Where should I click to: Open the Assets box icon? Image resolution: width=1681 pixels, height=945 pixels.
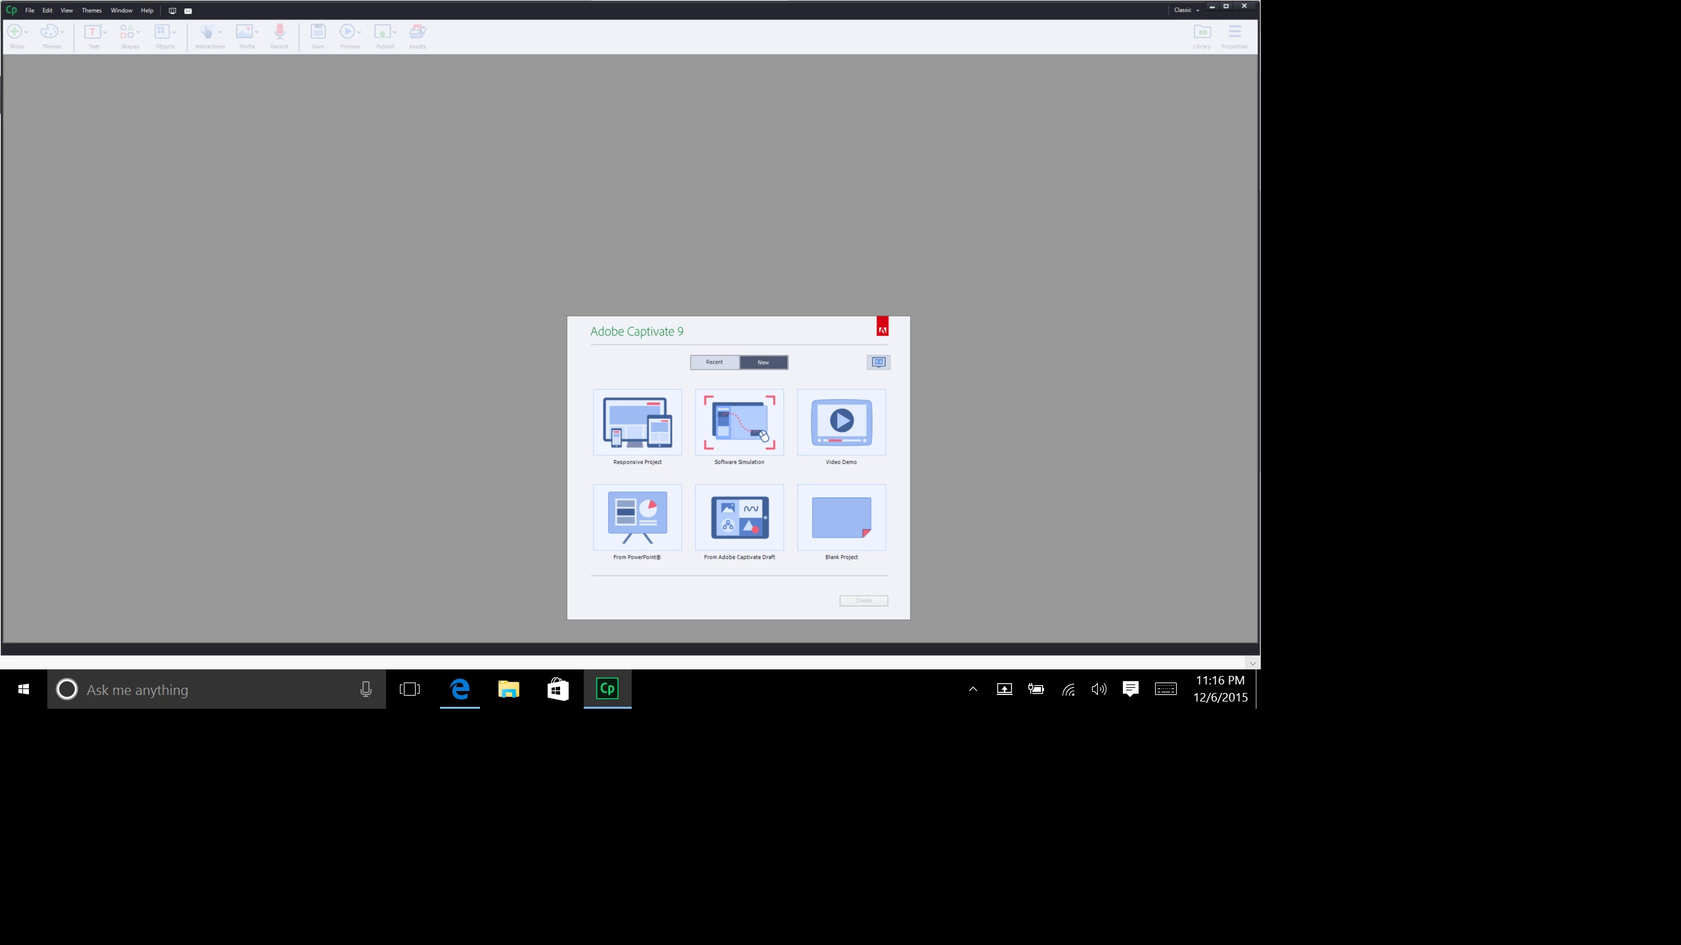click(x=418, y=32)
